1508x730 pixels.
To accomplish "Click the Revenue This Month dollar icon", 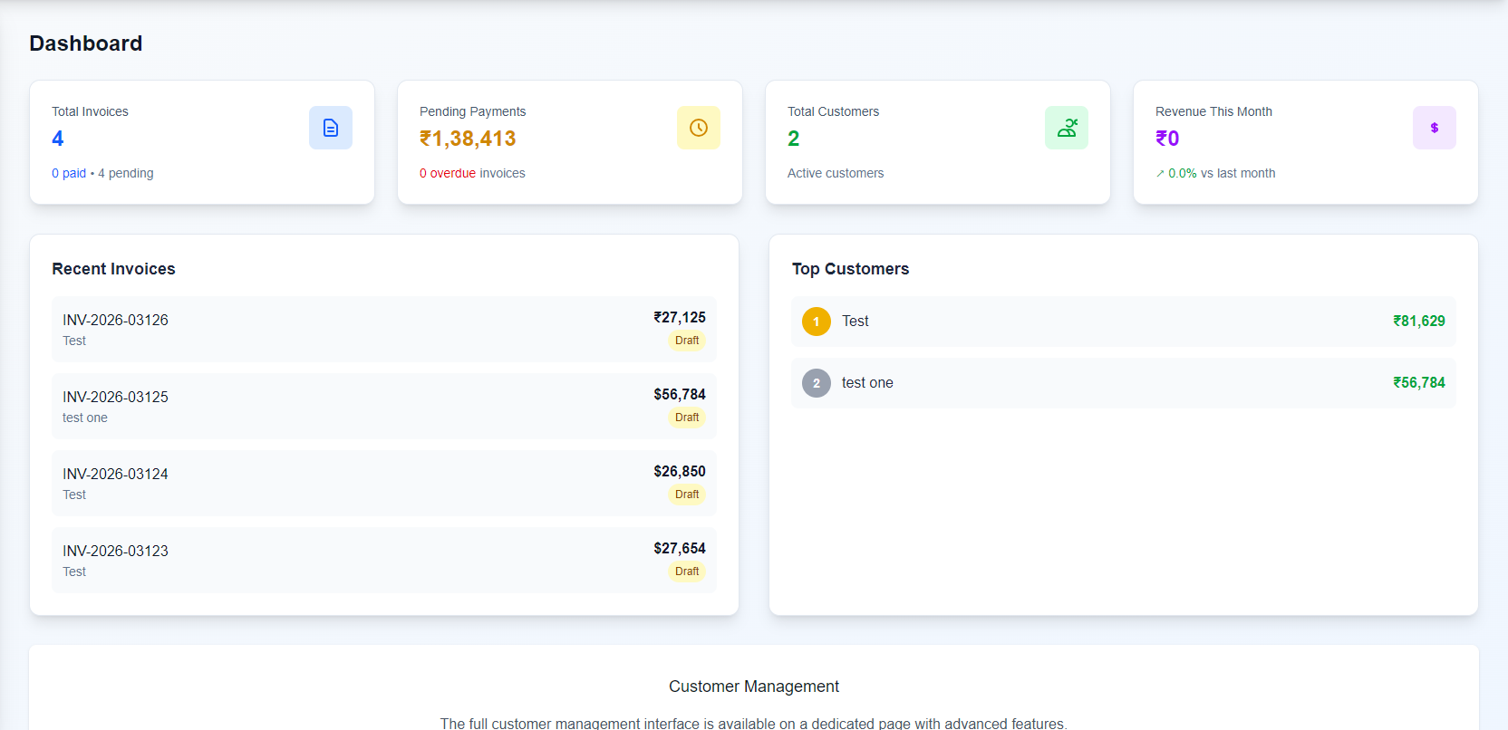I will click(1435, 128).
